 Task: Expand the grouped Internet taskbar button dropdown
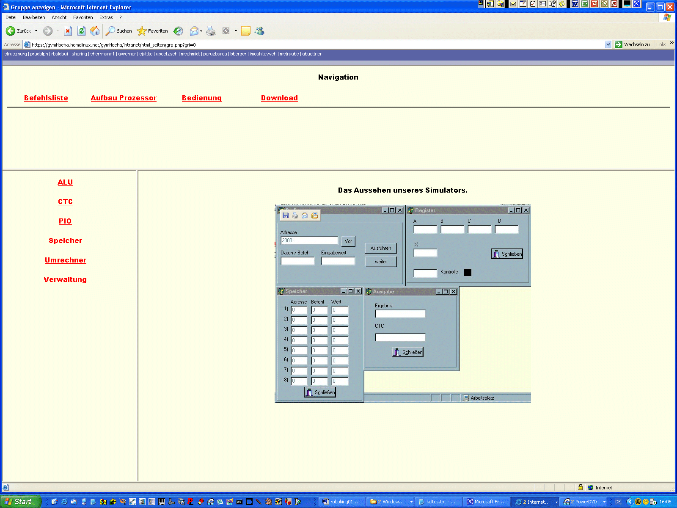(x=556, y=502)
